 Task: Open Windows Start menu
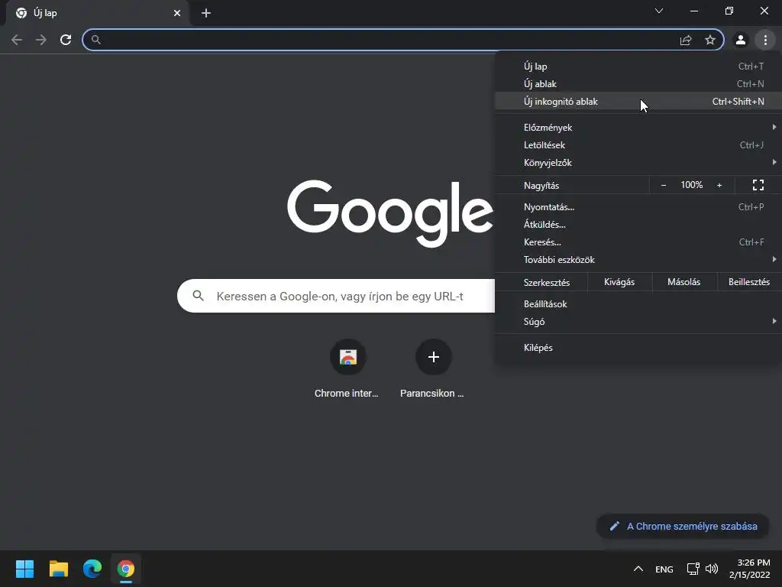[x=25, y=569]
